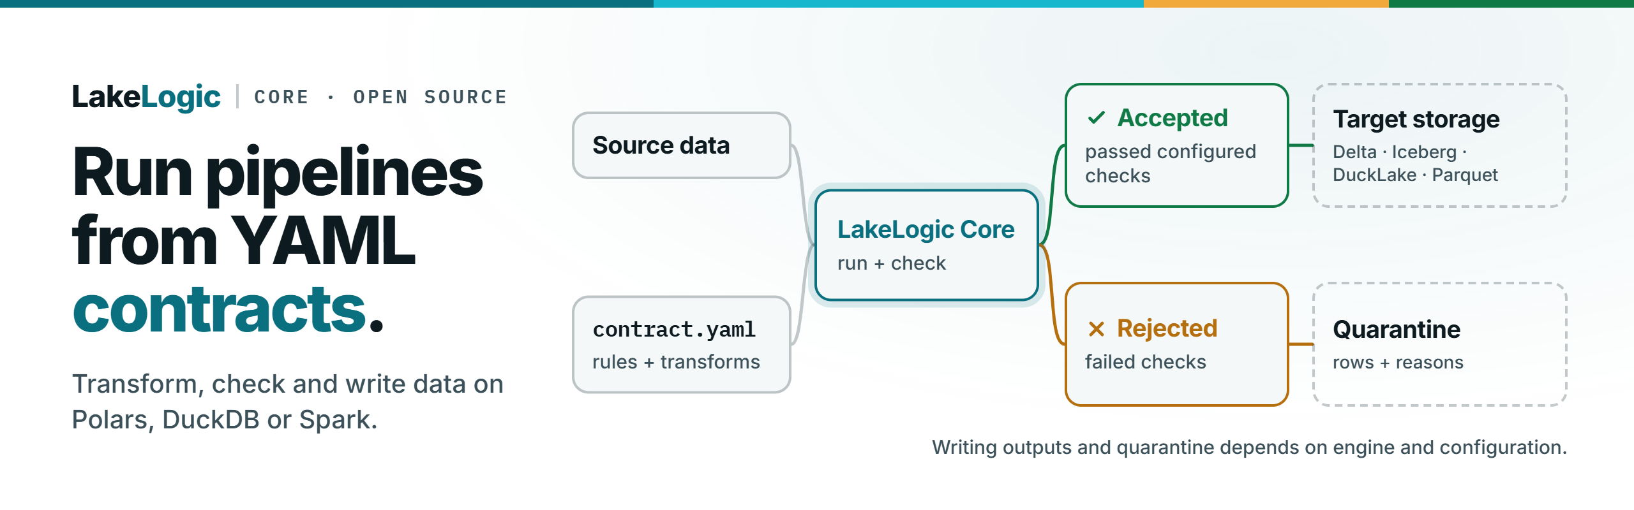Click the orange X icon beside Rejected

[1096, 329]
